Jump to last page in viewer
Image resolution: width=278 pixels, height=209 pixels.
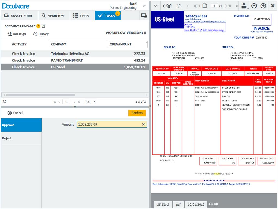[x=230, y=6]
